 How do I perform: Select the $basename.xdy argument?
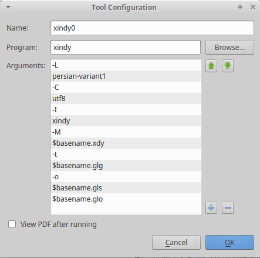click(x=126, y=143)
